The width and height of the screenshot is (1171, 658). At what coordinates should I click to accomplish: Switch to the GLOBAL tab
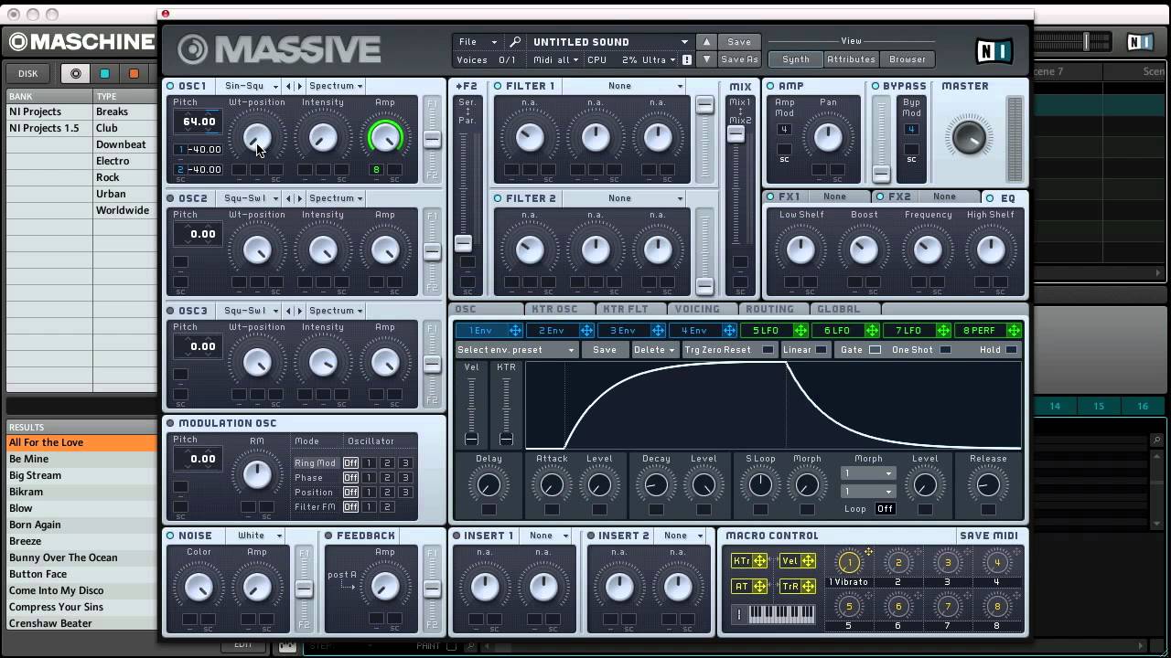coord(843,309)
